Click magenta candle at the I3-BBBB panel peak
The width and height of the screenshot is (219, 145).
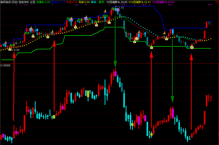point(116,74)
